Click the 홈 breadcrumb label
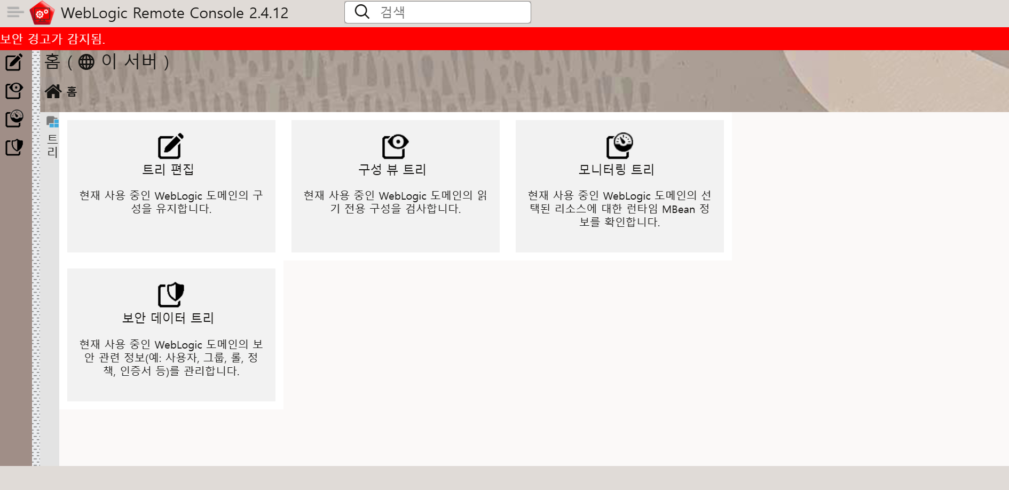The height and width of the screenshot is (490, 1009). coord(72,92)
